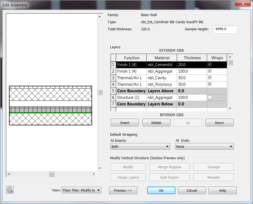
Task: Click preview pane horizontal scrollbar thumb
Action: pyautogui.click(x=52, y=174)
